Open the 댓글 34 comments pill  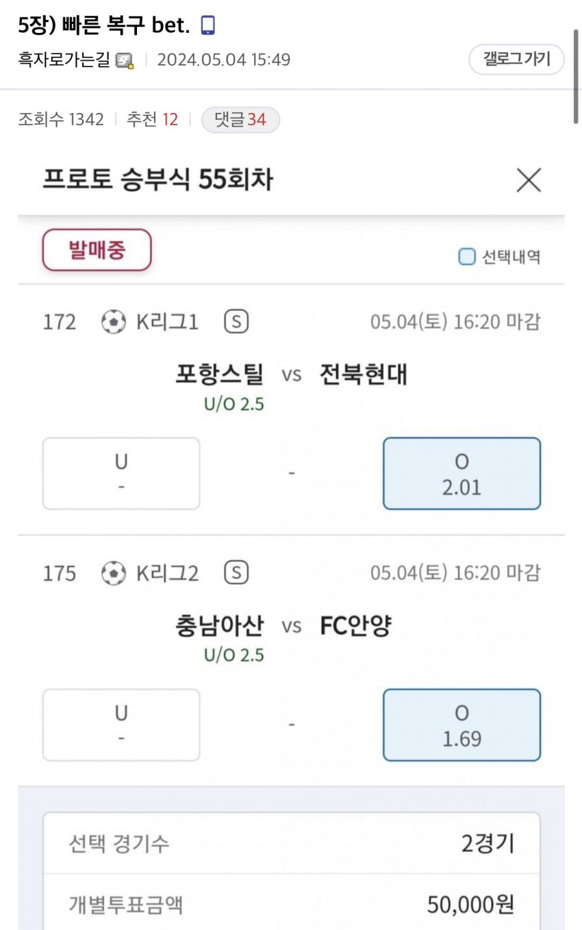240,120
